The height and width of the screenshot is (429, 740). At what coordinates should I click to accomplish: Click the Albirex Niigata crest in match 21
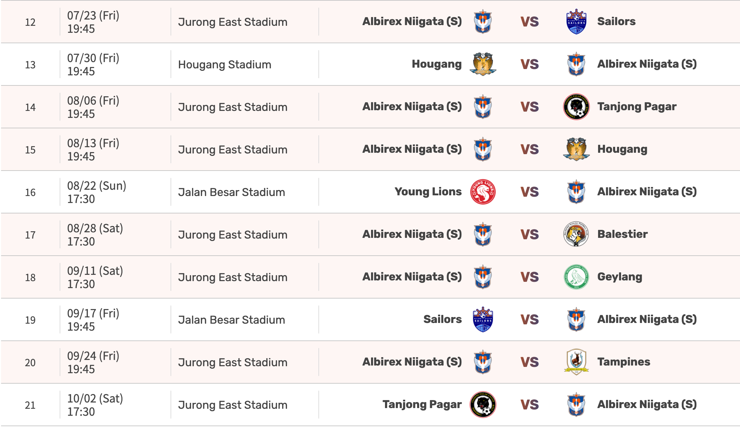point(576,405)
